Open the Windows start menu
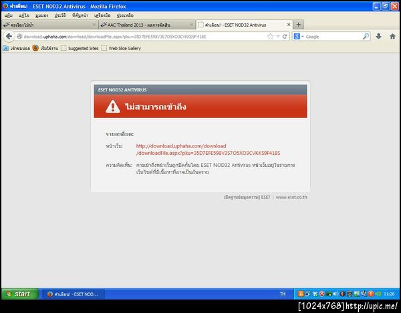 (x=20, y=294)
